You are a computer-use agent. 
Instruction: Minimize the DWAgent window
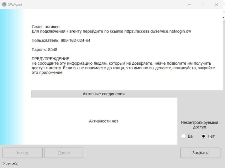click(x=190, y=5)
